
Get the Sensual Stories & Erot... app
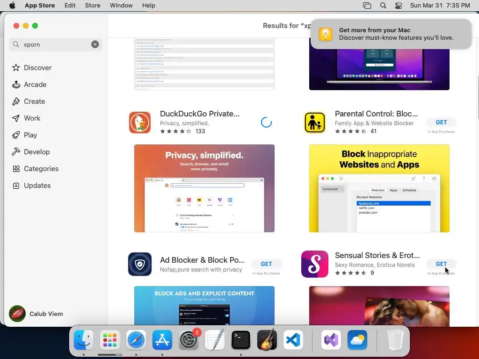tap(441, 264)
